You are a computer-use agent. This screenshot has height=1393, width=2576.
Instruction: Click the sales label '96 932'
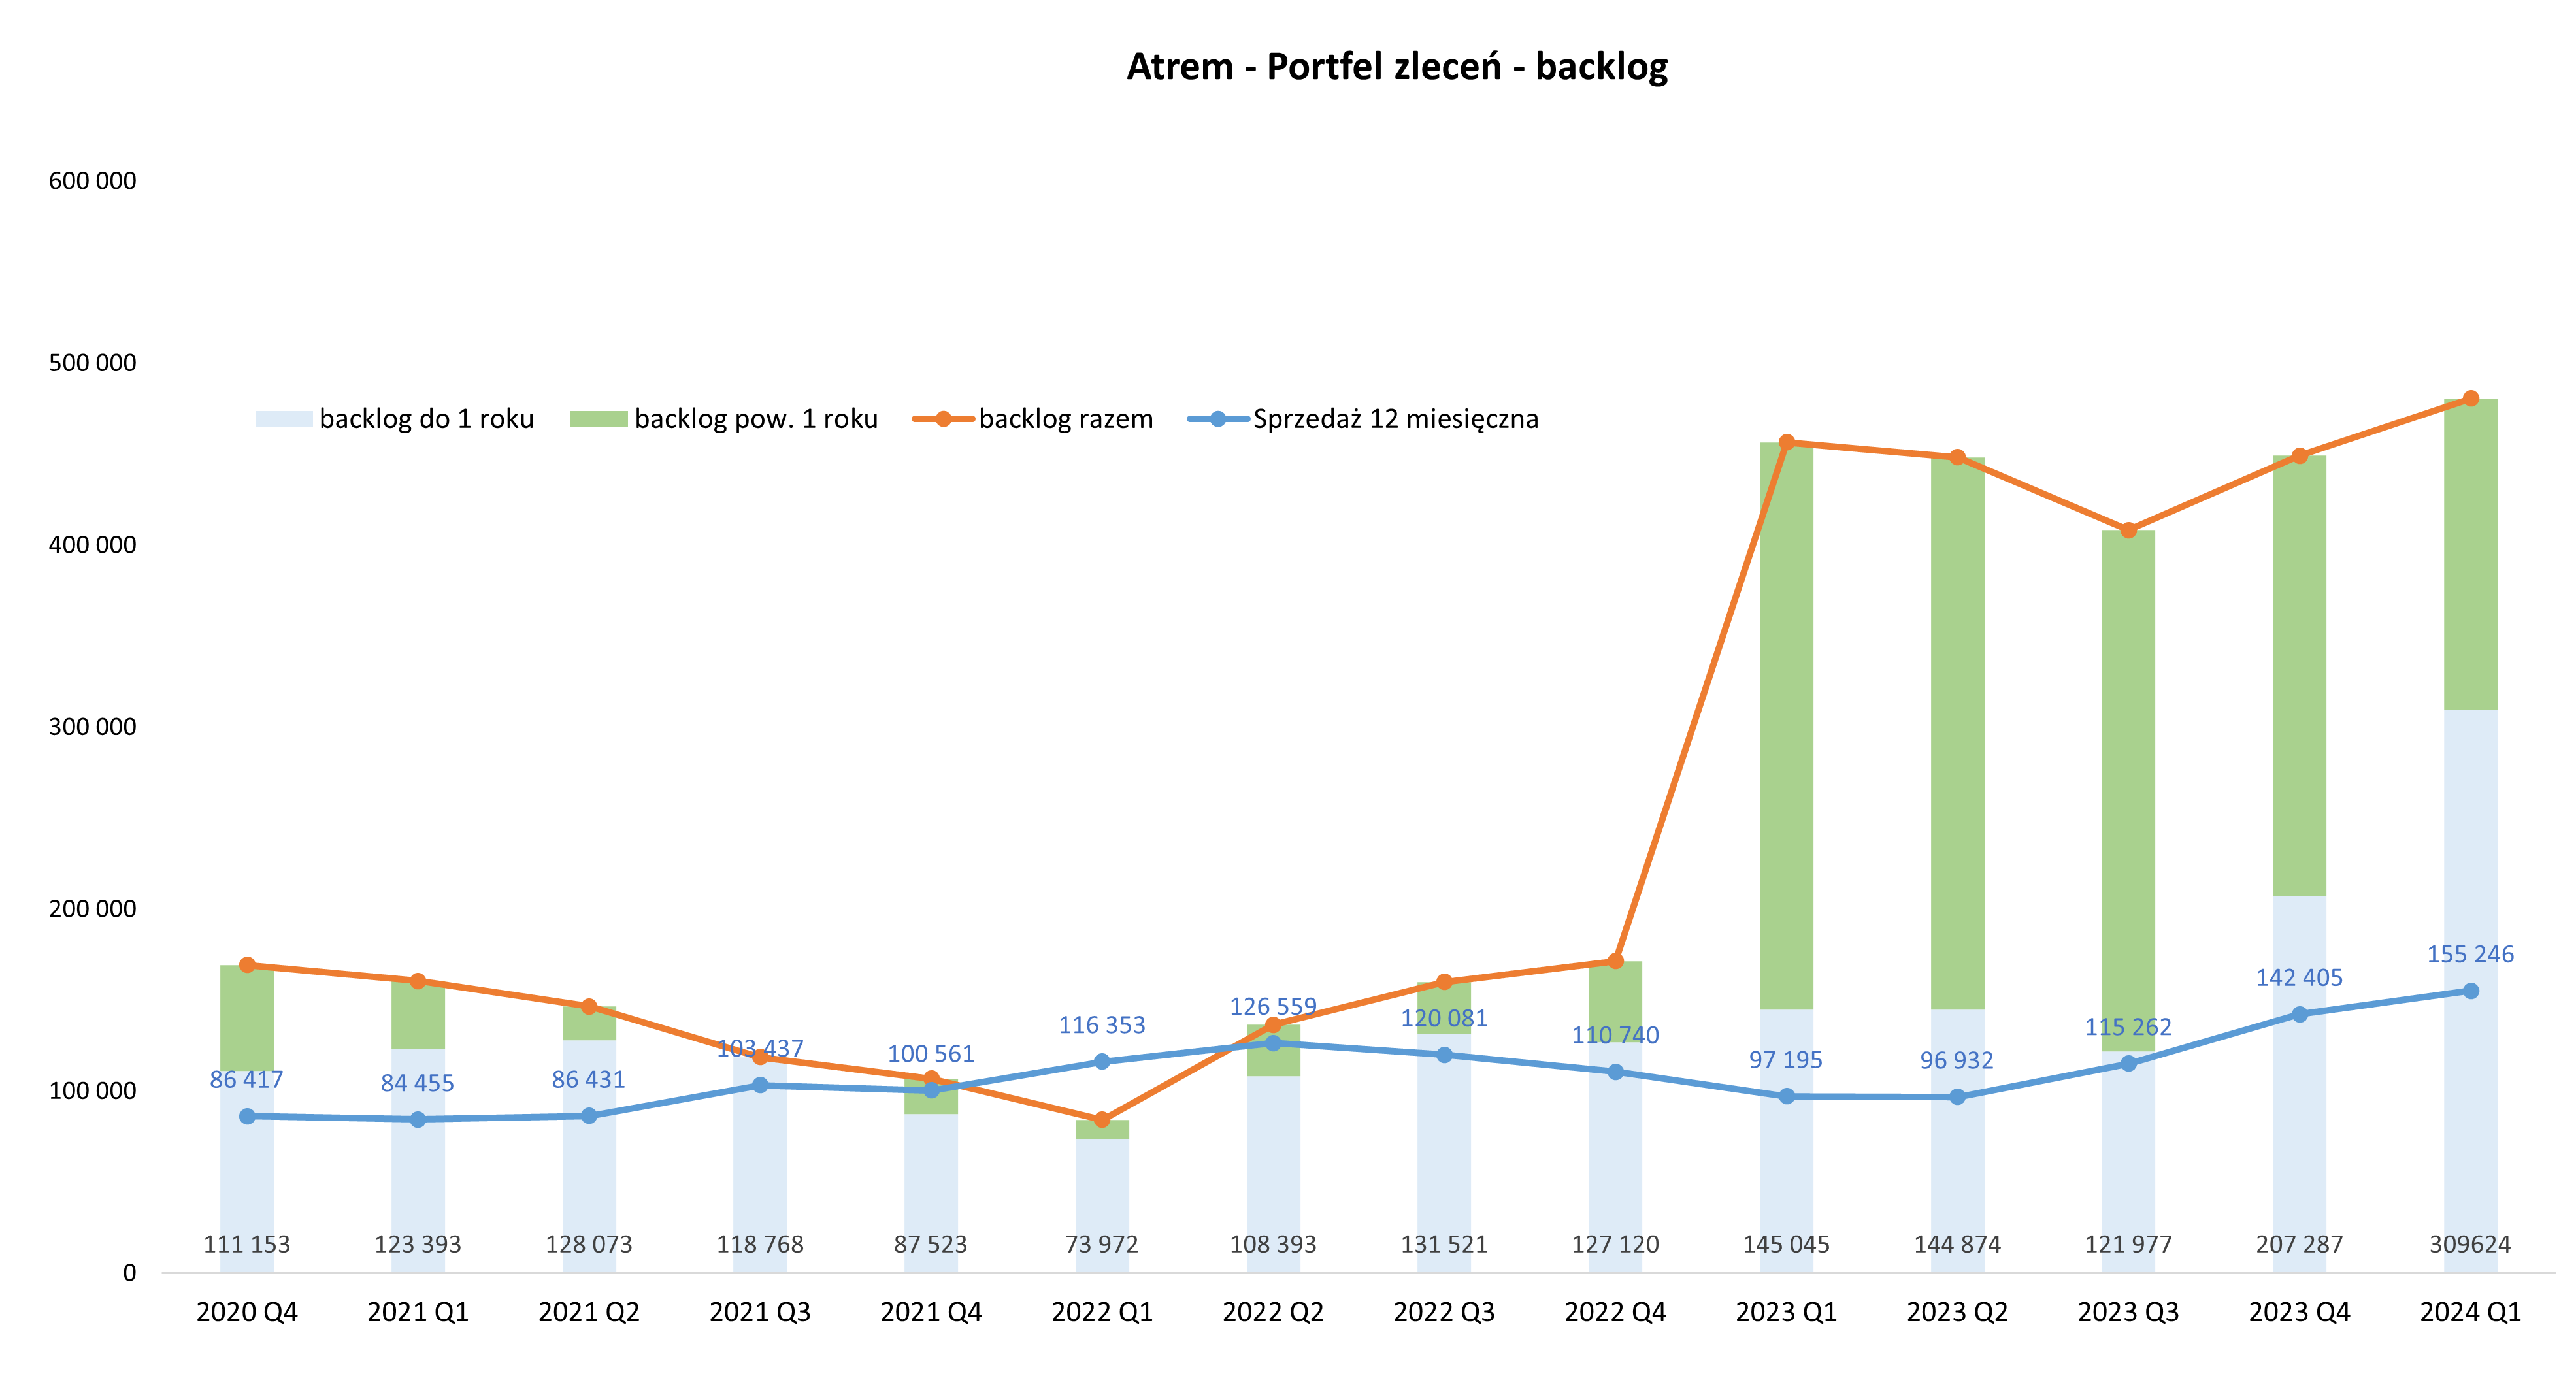pyautogui.click(x=1957, y=1061)
